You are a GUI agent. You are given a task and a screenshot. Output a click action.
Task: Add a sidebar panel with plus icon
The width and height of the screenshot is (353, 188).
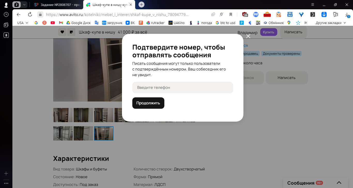[6, 173]
